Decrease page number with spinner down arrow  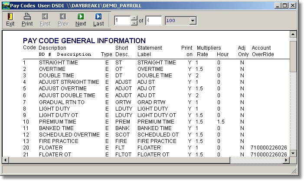[x=134, y=23]
